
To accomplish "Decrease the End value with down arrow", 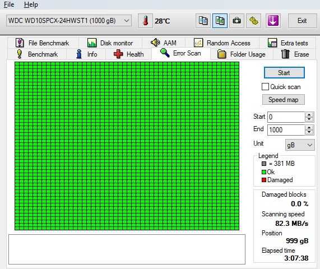I will (x=309, y=132).
